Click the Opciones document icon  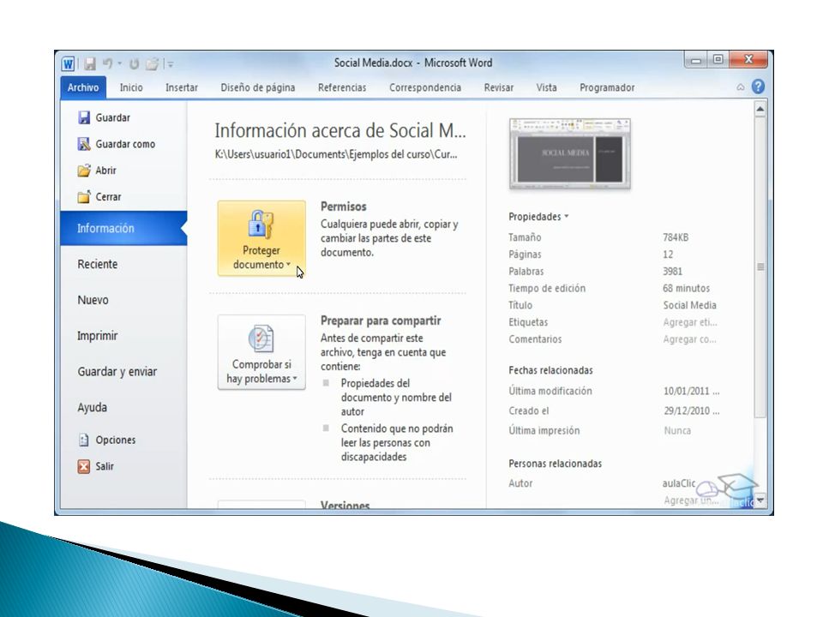[x=83, y=440]
